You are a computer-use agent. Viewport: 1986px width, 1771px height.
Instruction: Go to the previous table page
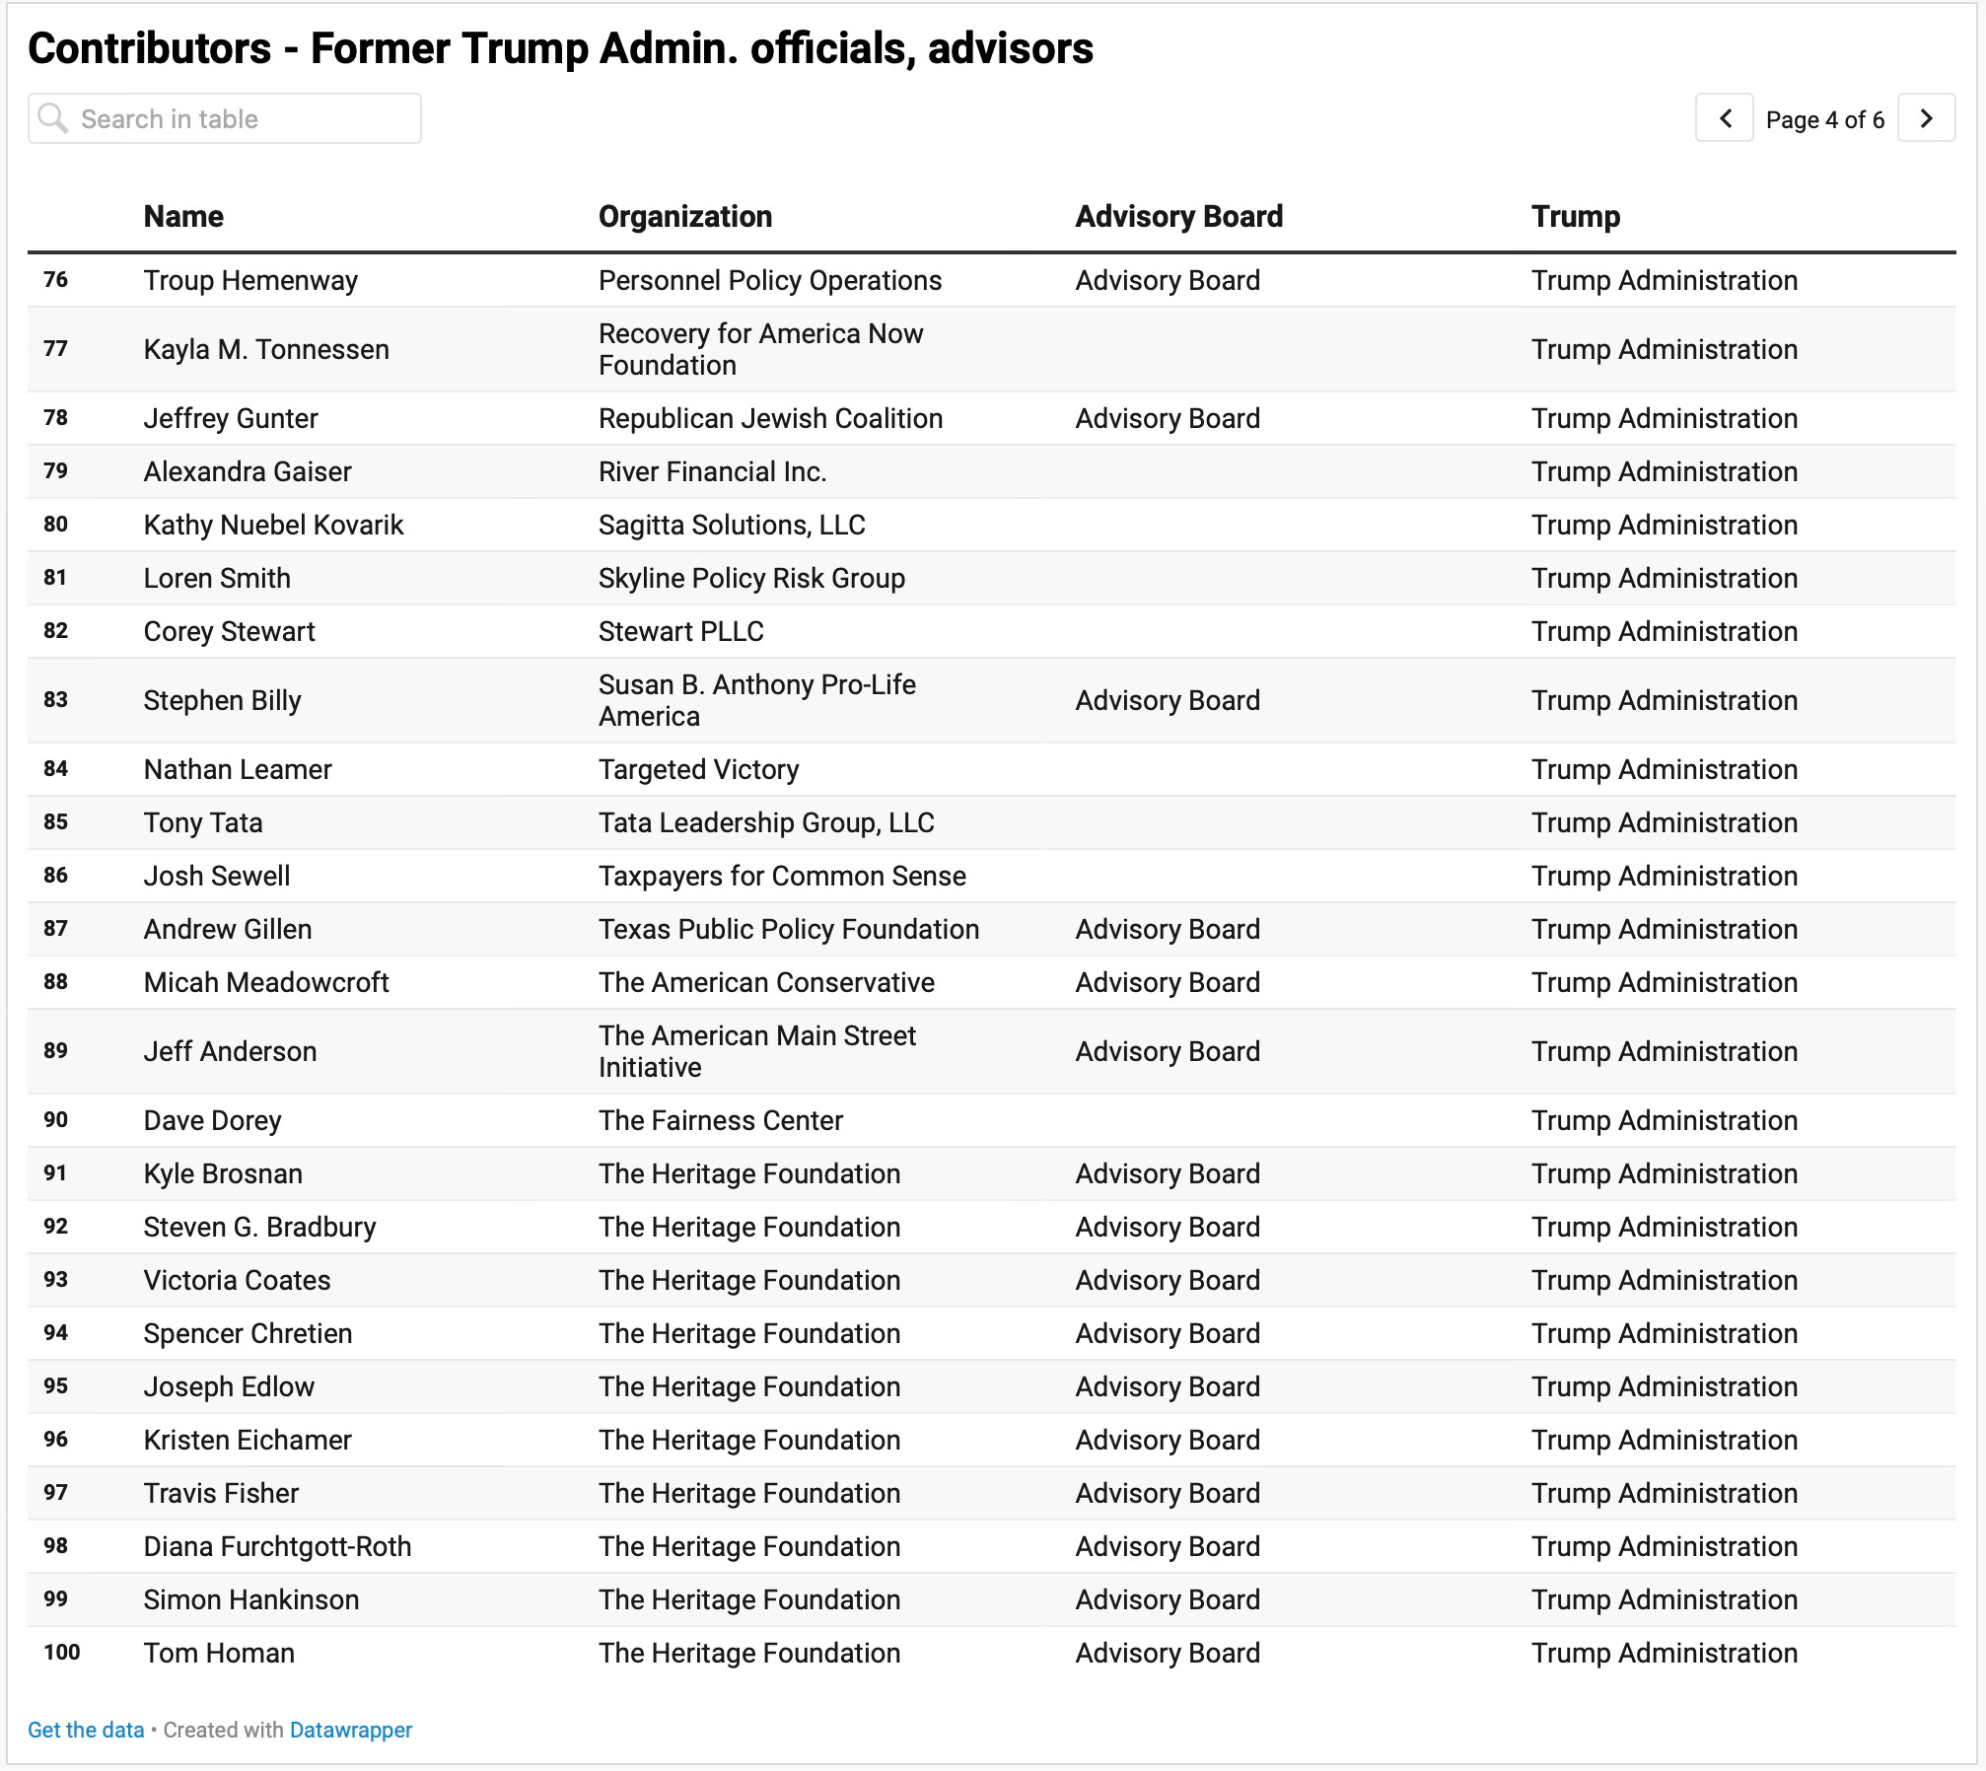pos(1725,118)
